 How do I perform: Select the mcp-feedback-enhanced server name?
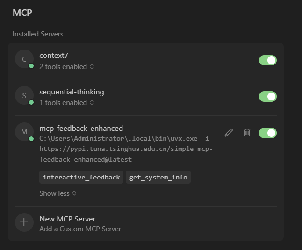(81, 129)
